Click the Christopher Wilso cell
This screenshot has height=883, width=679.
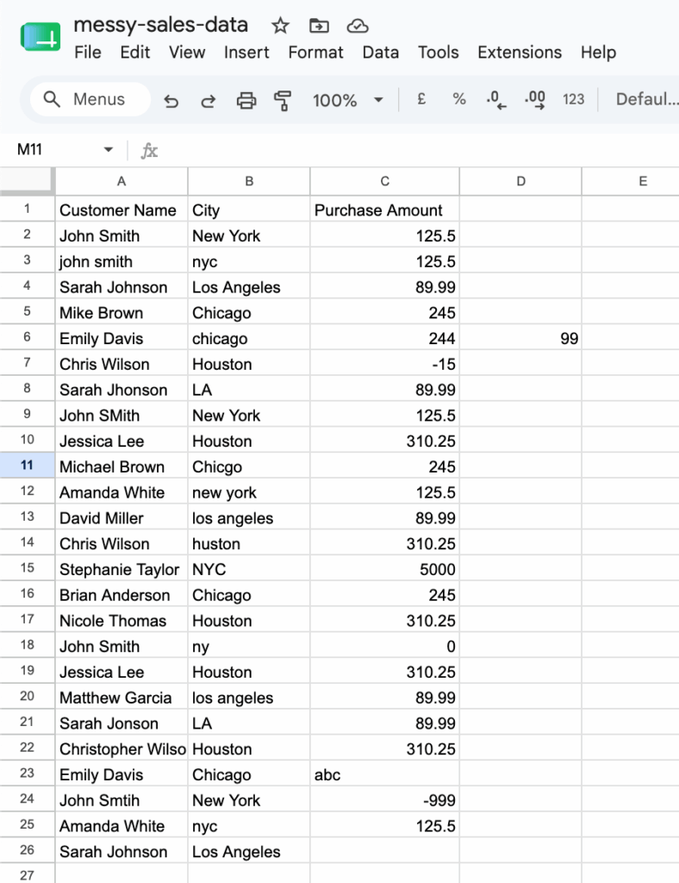tap(121, 749)
